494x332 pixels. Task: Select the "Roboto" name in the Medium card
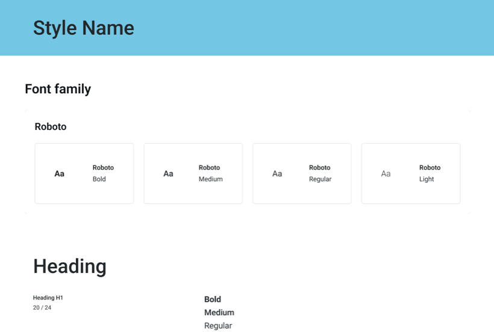click(209, 168)
